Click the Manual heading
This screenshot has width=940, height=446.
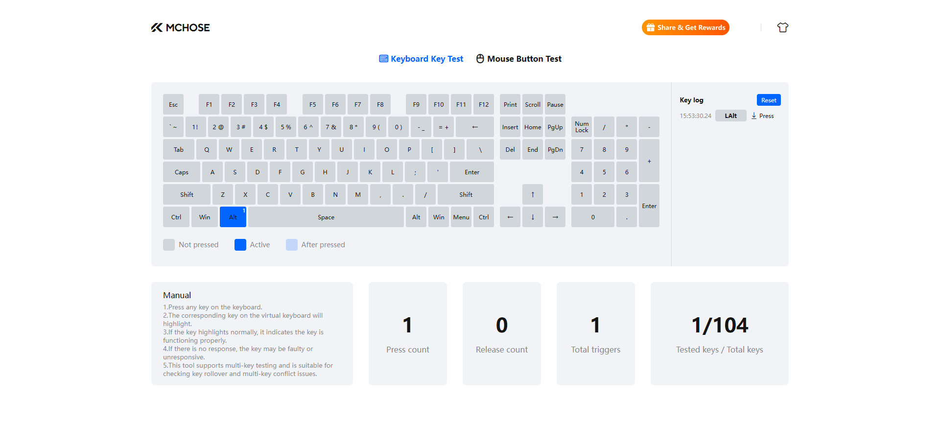[x=177, y=295]
